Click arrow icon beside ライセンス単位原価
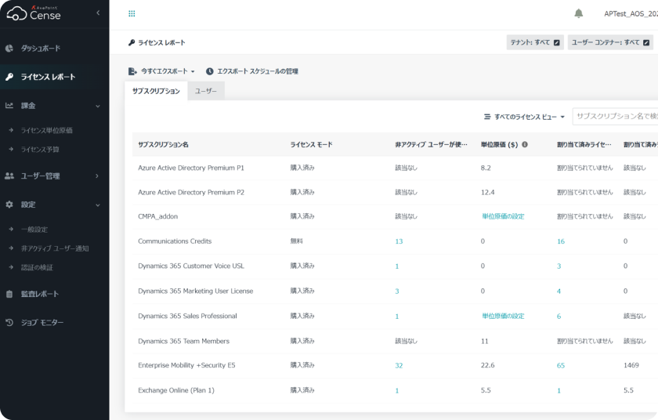This screenshot has width=658, height=420. pyautogui.click(x=11, y=130)
